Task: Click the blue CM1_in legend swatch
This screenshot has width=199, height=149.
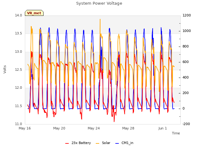Action: (117, 143)
